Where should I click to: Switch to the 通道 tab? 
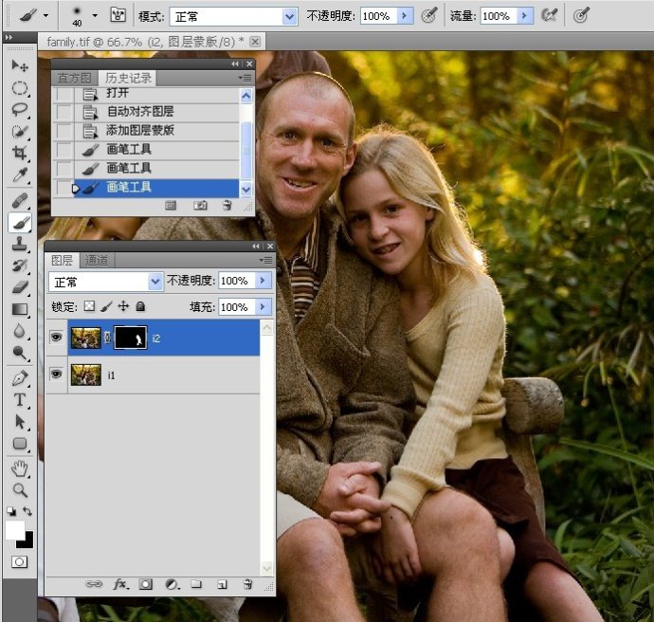coord(97,260)
